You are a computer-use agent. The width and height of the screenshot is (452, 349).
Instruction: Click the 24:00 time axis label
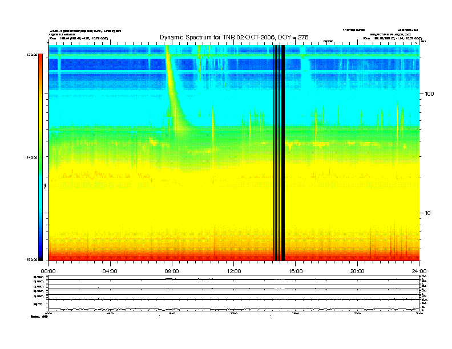click(419, 271)
